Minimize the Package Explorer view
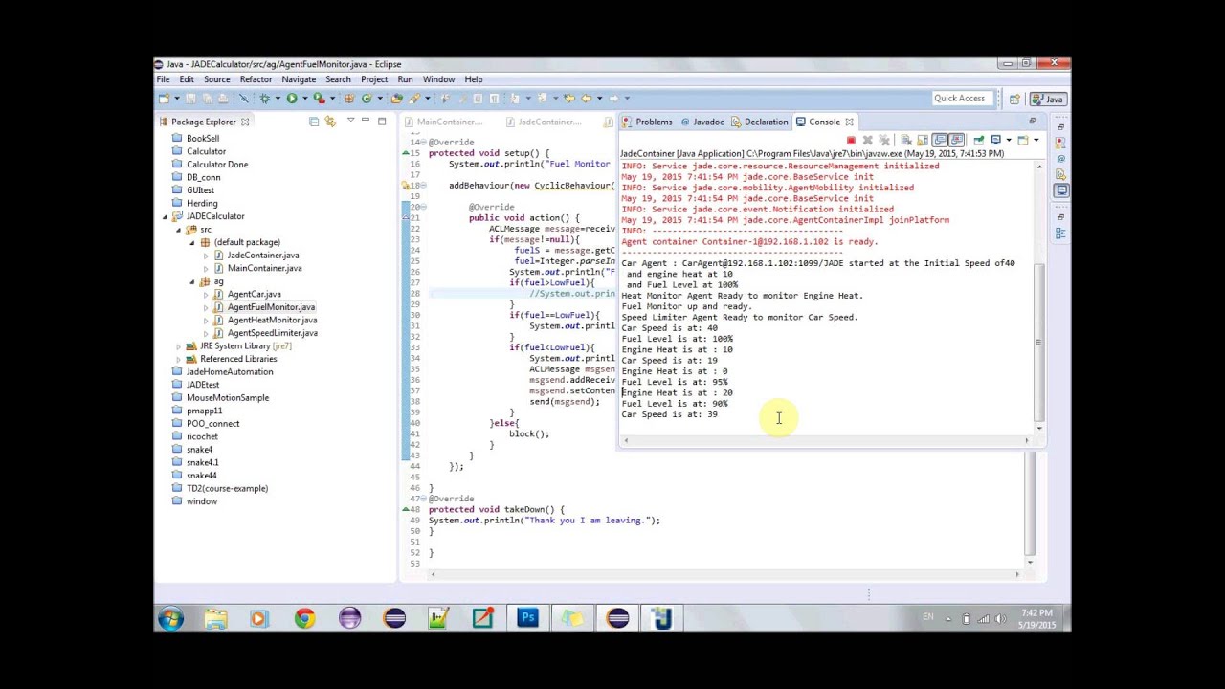This screenshot has height=689, width=1225. coord(366,120)
